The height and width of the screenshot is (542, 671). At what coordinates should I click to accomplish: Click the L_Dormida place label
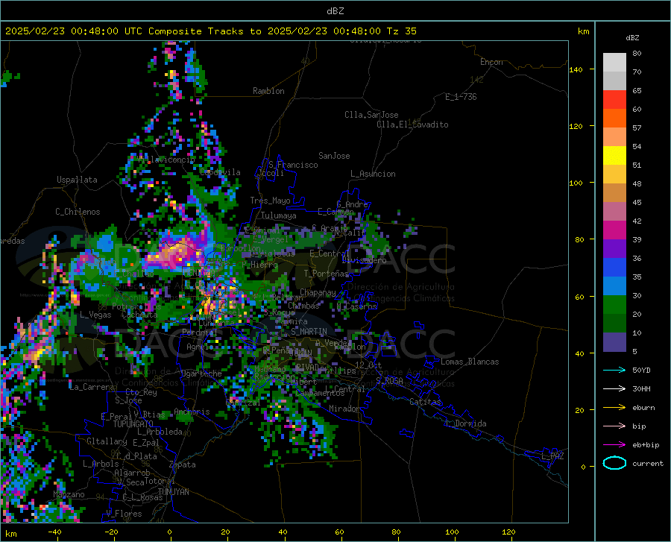(x=465, y=423)
